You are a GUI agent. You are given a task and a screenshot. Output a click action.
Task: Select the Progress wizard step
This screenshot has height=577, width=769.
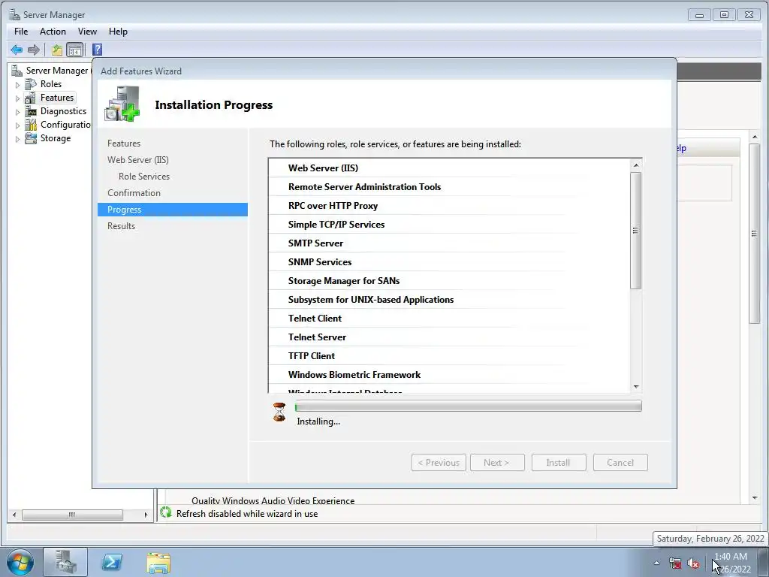(173, 210)
